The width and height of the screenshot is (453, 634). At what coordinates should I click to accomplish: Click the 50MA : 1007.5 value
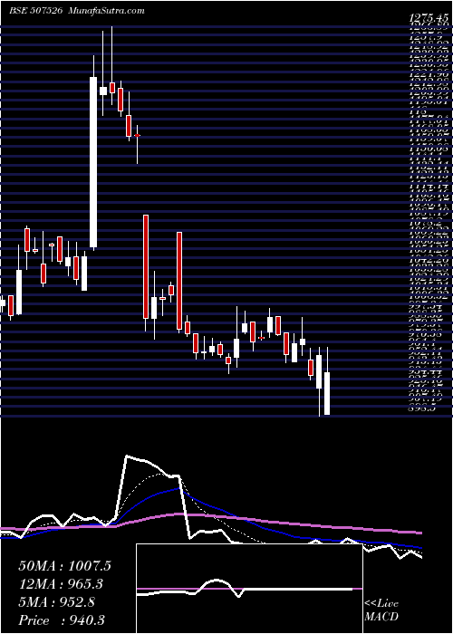[64, 566]
